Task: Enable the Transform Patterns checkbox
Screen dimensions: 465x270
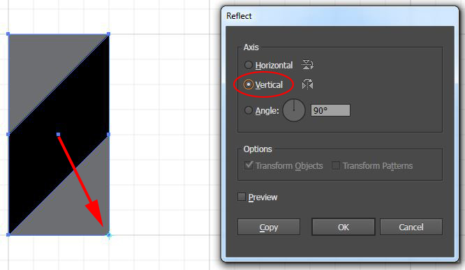Action: [336, 165]
